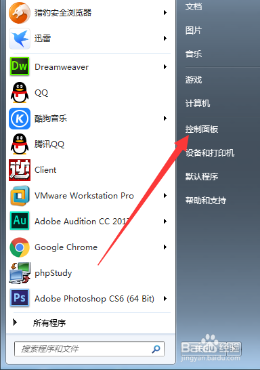The height and width of the screenshot is (370, 260).
Task: Click the 所有程序 label
Action: (x=49, y=323)
